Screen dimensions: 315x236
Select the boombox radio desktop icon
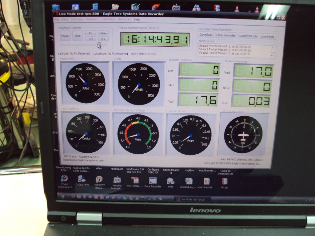click(x=176, y=7)
